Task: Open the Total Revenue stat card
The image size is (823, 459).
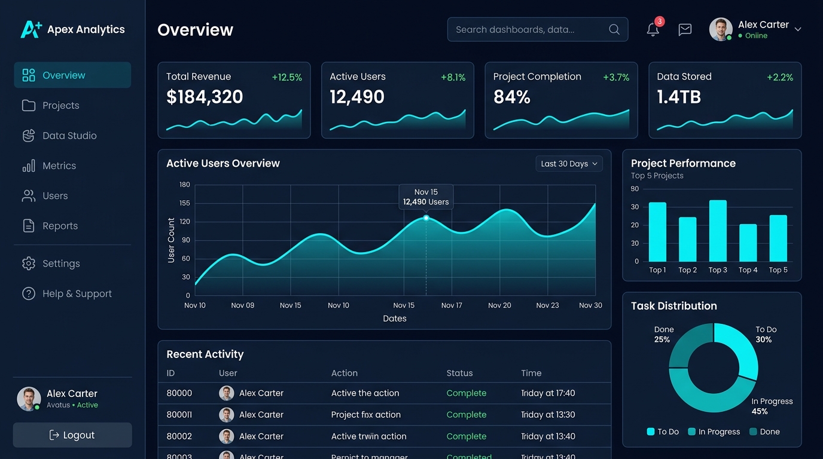Action: point(234,100)
